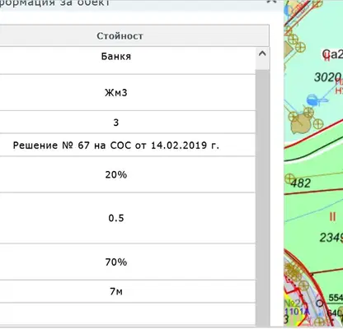The image size is (343, 329).
Task: Click the Стойност column header
Action: point(120,36)
